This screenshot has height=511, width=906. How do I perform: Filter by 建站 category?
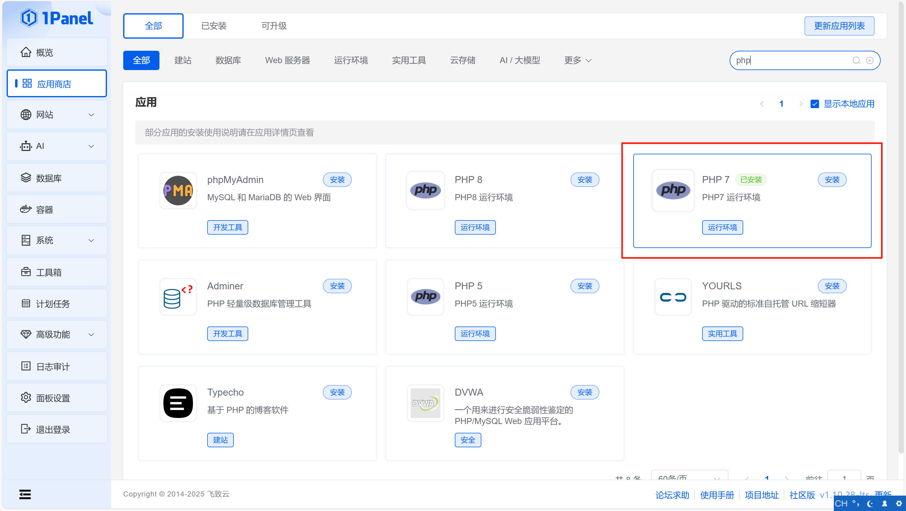(183, 60)
